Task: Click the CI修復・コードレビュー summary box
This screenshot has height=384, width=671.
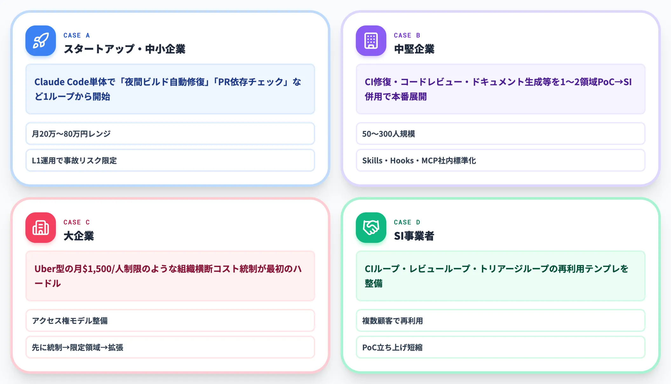Action: [501, 89]
